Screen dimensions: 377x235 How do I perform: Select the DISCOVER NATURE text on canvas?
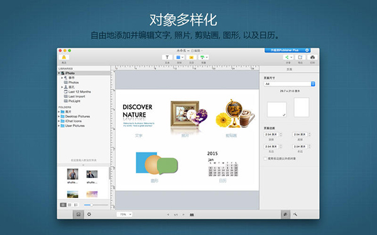pos(138,111)
